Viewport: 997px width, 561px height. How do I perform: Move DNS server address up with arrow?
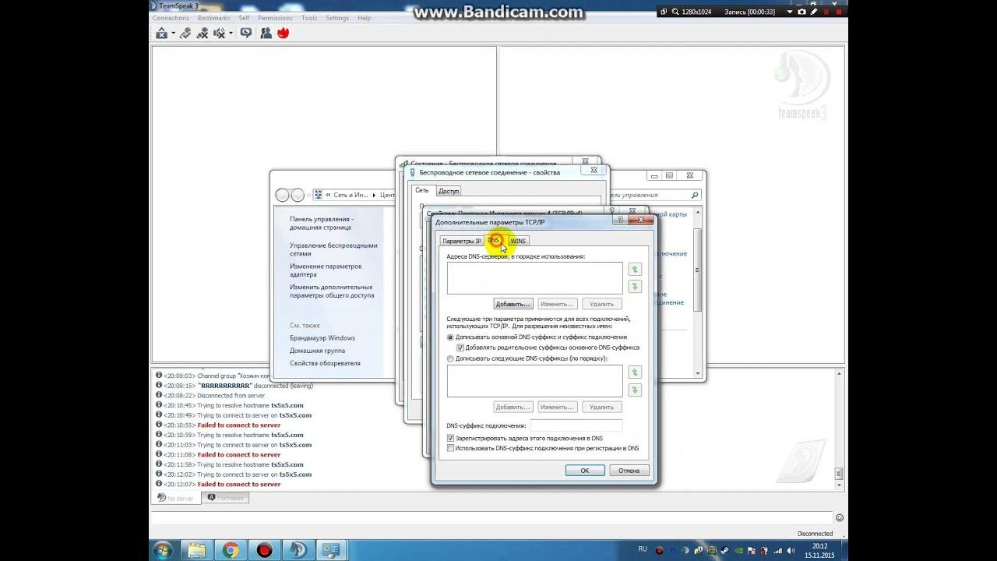pos(635,270)
